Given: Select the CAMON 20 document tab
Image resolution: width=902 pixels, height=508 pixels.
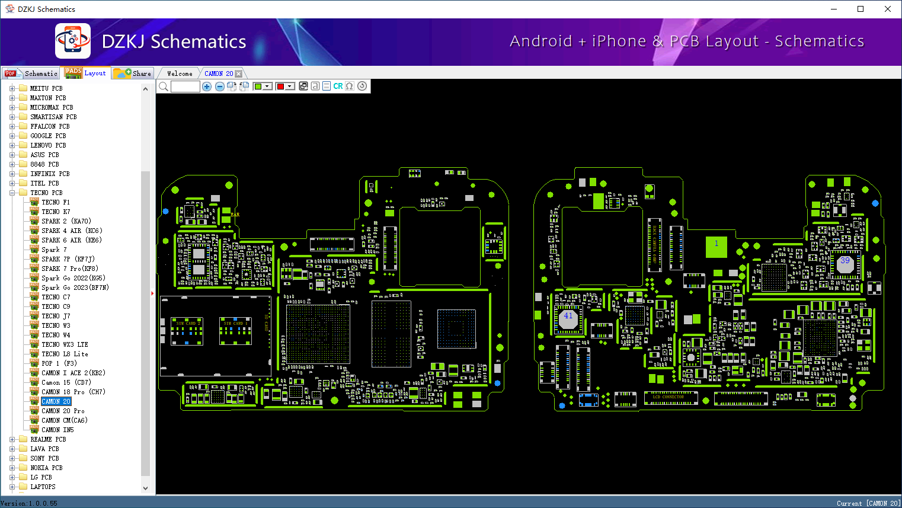Looking at the screenshot, I should pyautogui.click(x=219, y=74).
